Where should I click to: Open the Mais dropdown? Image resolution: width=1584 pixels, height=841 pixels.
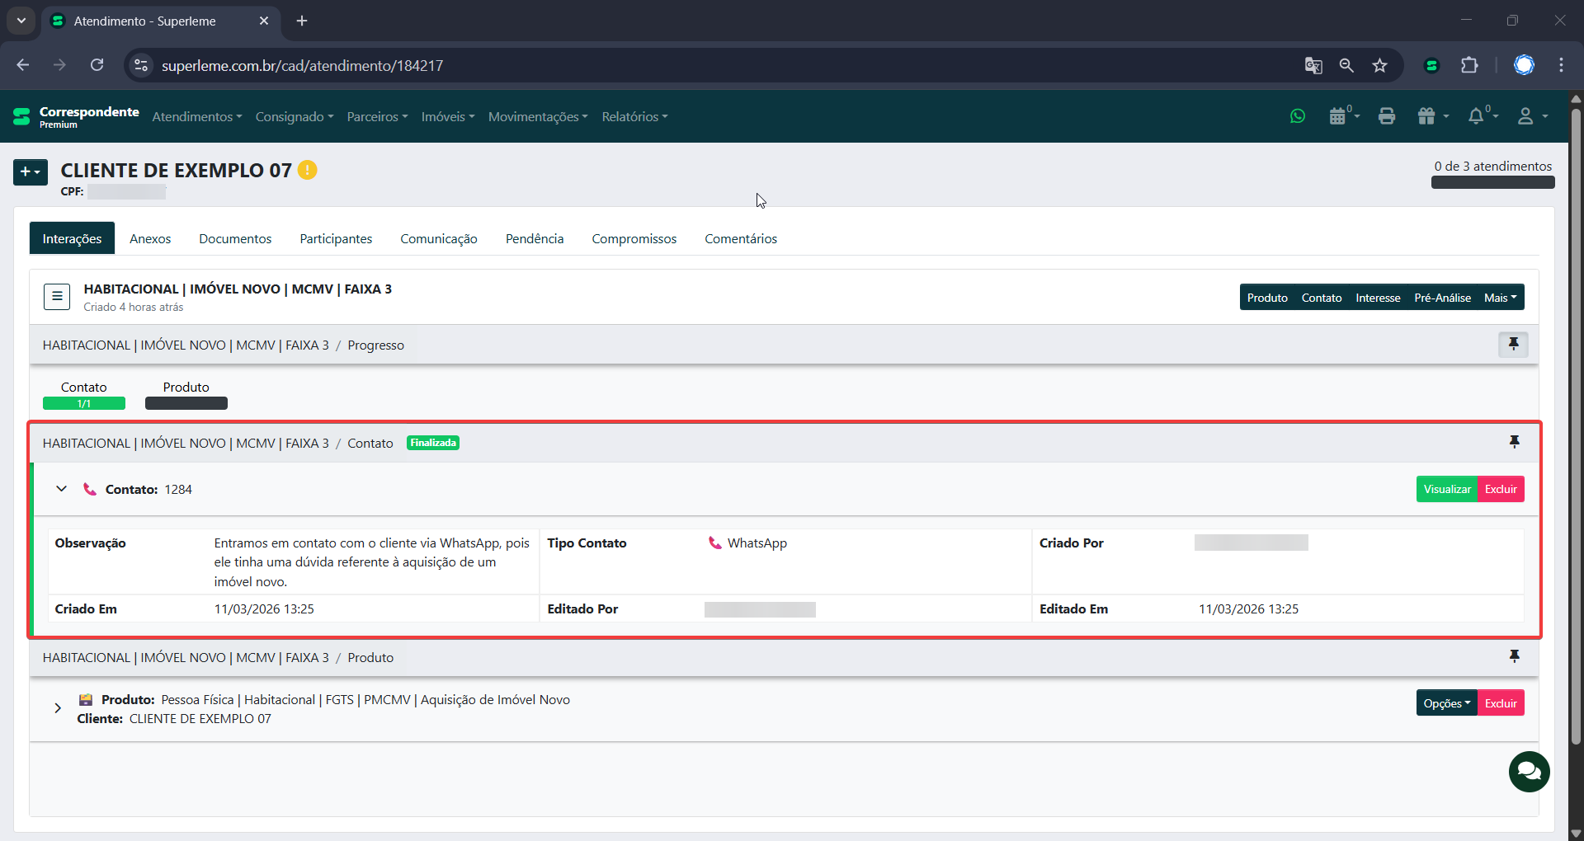click(1500, 298)
